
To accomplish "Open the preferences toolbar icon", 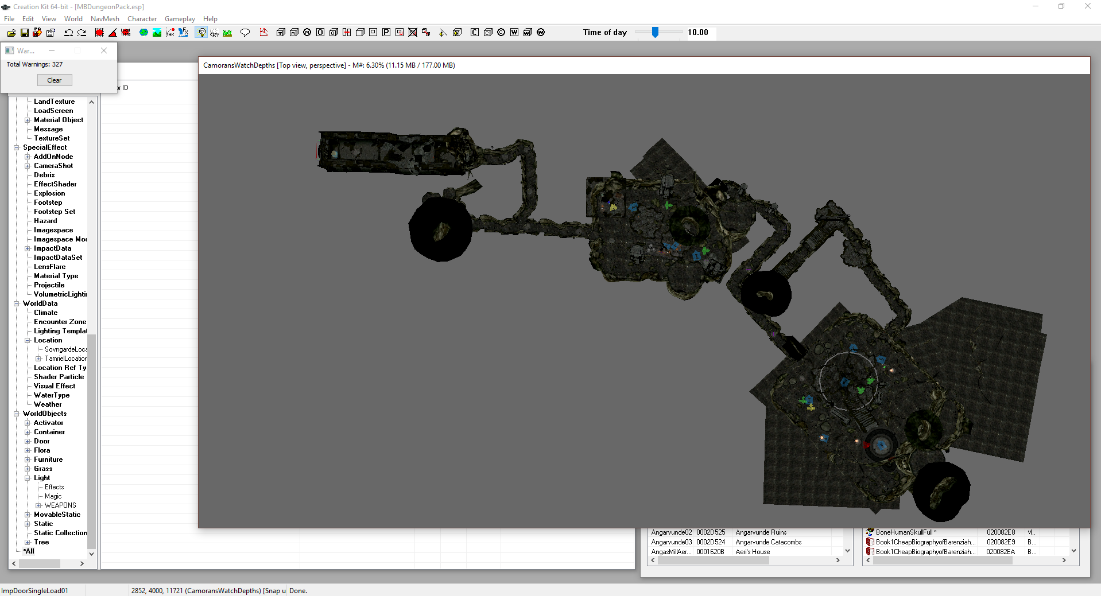I will [x=51, y=33].
